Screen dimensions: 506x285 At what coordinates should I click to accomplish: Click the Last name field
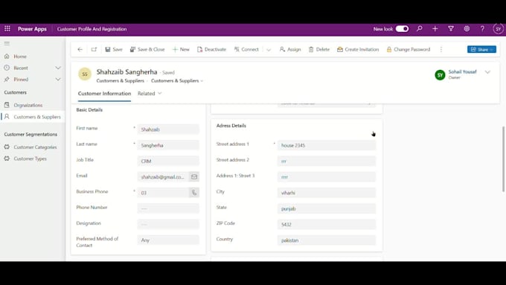tap(168, 145)
